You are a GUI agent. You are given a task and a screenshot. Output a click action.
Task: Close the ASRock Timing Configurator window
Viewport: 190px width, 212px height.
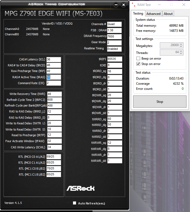[123, 5]
